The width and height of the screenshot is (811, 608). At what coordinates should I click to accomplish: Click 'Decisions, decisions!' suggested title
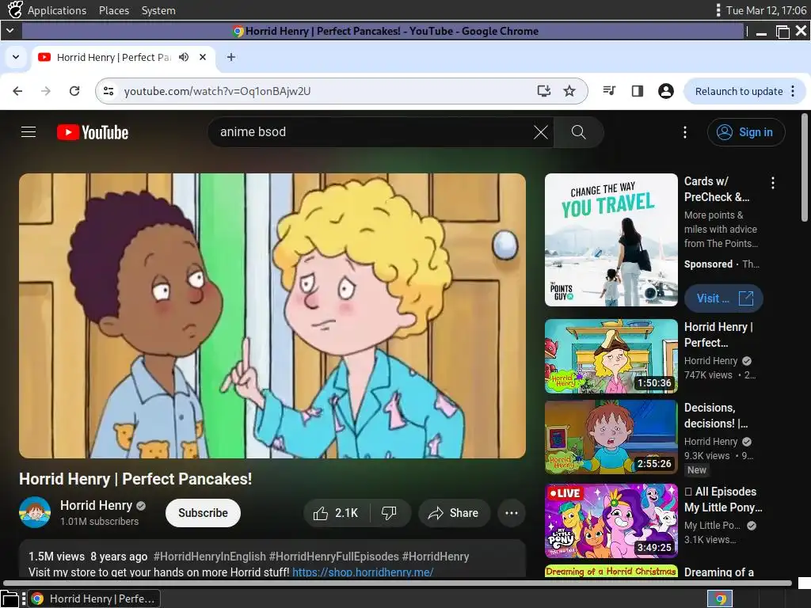point(716,415)
